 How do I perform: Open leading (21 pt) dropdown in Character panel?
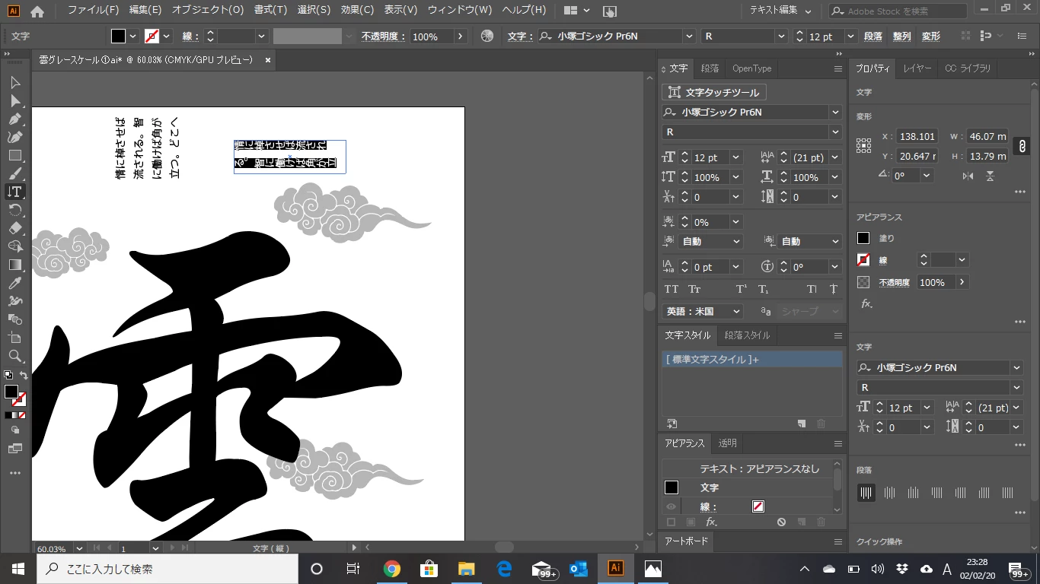pyautogui.click(x=835, y=157)
